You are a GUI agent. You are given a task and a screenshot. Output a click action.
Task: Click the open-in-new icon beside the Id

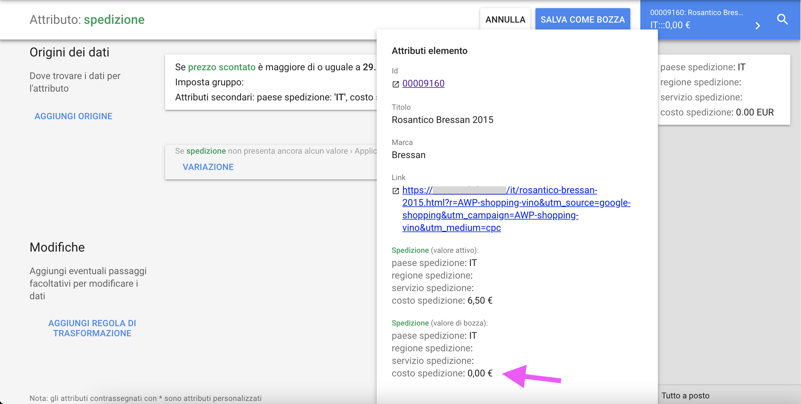(395, 84)
